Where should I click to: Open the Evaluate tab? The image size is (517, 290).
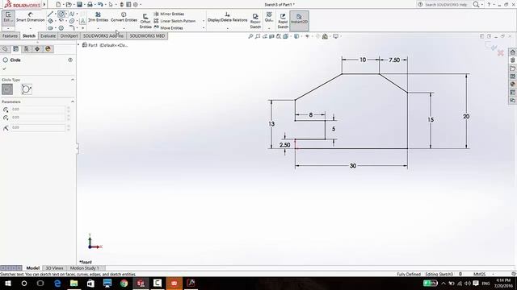point(48,35)
